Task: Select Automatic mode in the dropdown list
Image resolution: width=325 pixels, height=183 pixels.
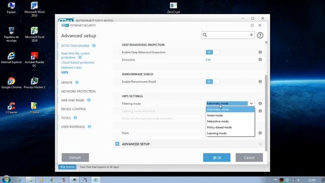Action: (x=230, y=109)
